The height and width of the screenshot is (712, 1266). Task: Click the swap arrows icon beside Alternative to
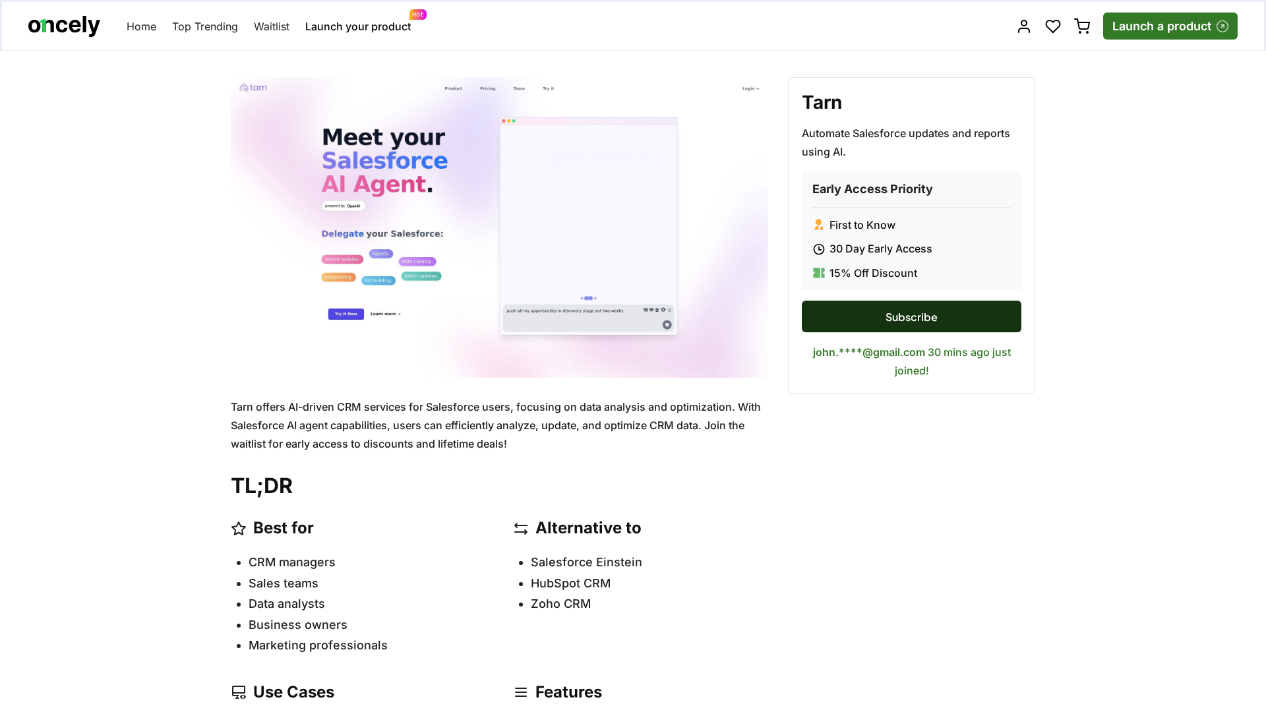521,529
